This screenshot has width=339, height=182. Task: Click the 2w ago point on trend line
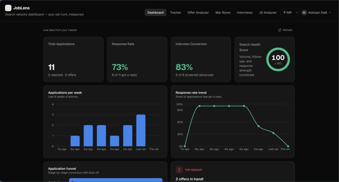click(x=259, y=126)
